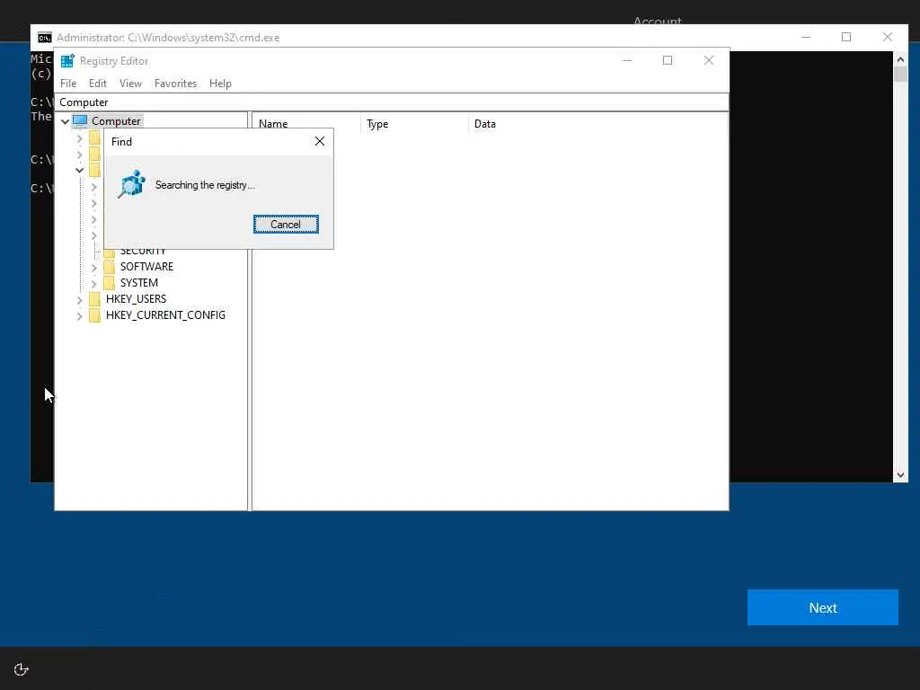
Task: Expand the SYSTEM key
Action: coord(93,284)
